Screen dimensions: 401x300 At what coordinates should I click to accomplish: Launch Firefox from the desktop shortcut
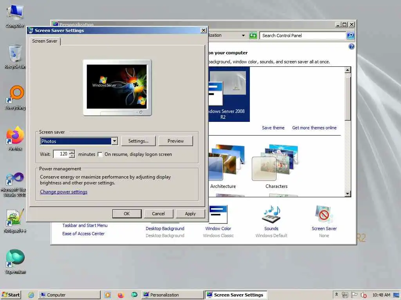click(x=15, y=139)
